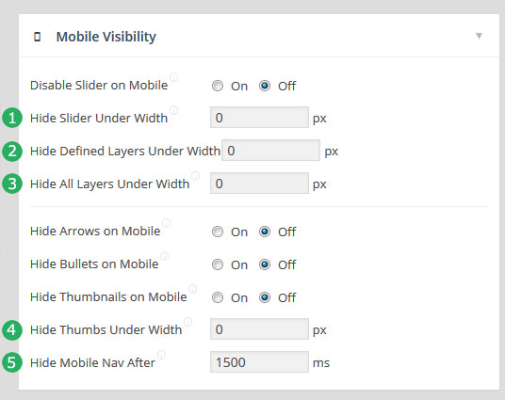Image resolution: width=505 pixels, height=400 pixels.
Task: Set Hide Bullets on Mobile to On
Action: tap(218, 264)
